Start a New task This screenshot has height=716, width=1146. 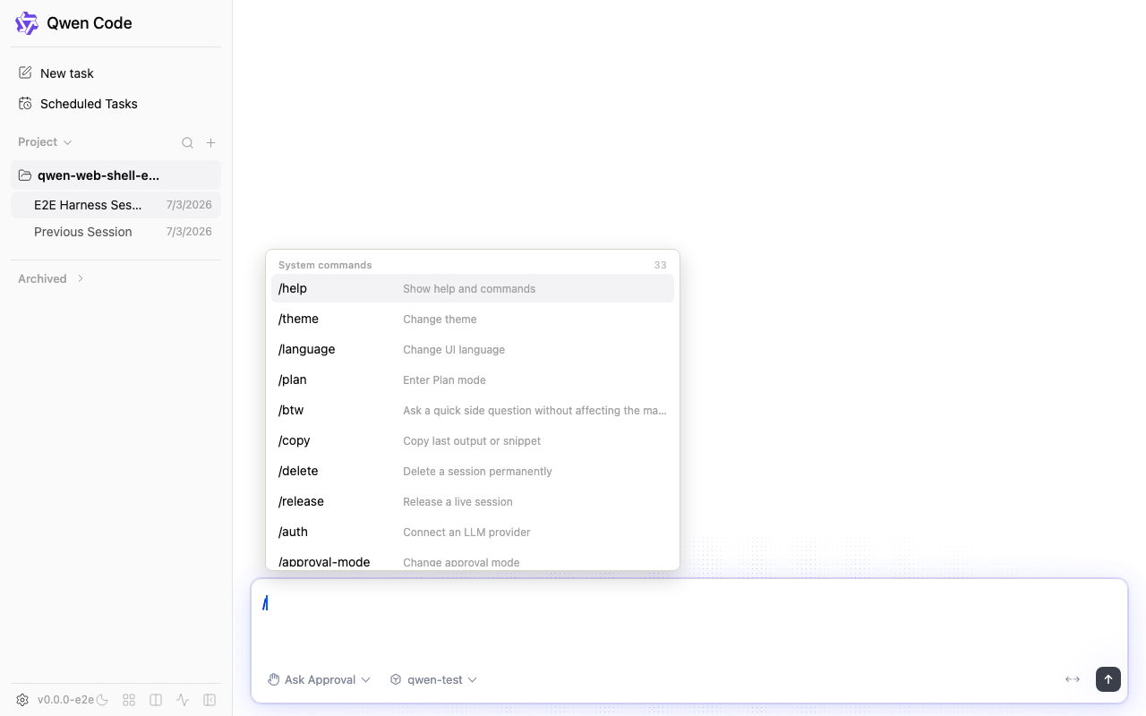coord(115,73)
